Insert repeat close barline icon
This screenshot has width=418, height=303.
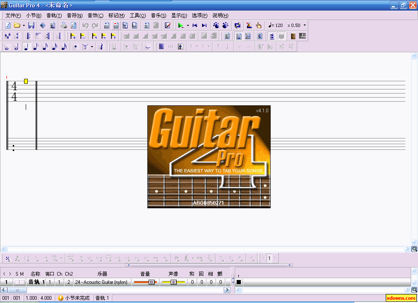47,36
